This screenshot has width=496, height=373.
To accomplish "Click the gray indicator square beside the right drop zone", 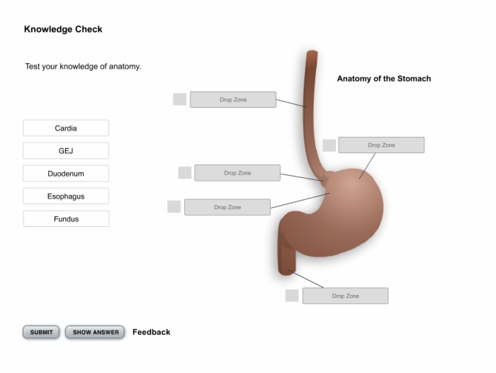I will pos(329,145).
